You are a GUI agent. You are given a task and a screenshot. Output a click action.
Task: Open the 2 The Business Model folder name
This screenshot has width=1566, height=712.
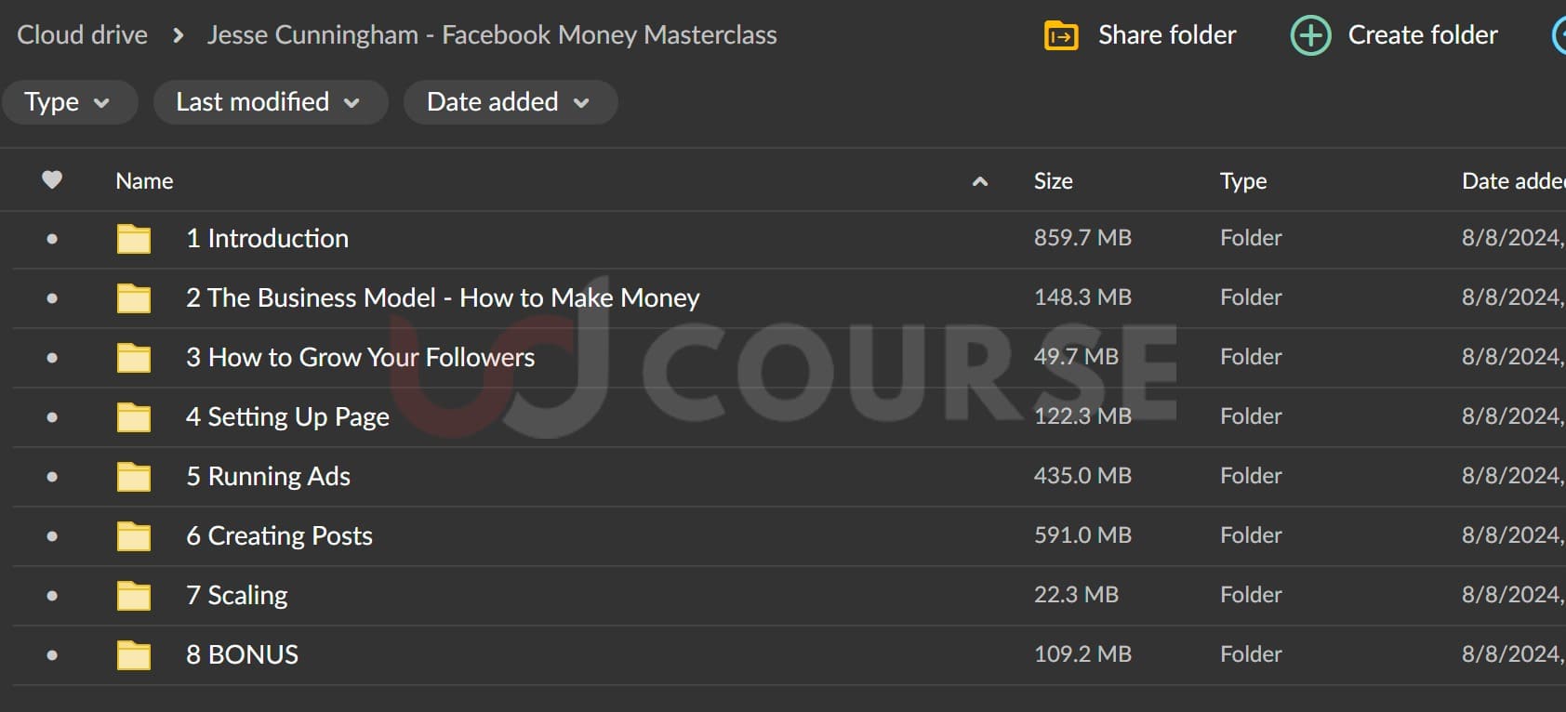coord(443,298)
